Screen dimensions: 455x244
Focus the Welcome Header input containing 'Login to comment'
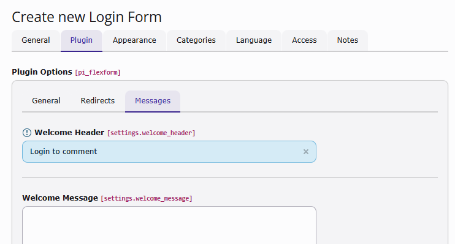[169, 152]
